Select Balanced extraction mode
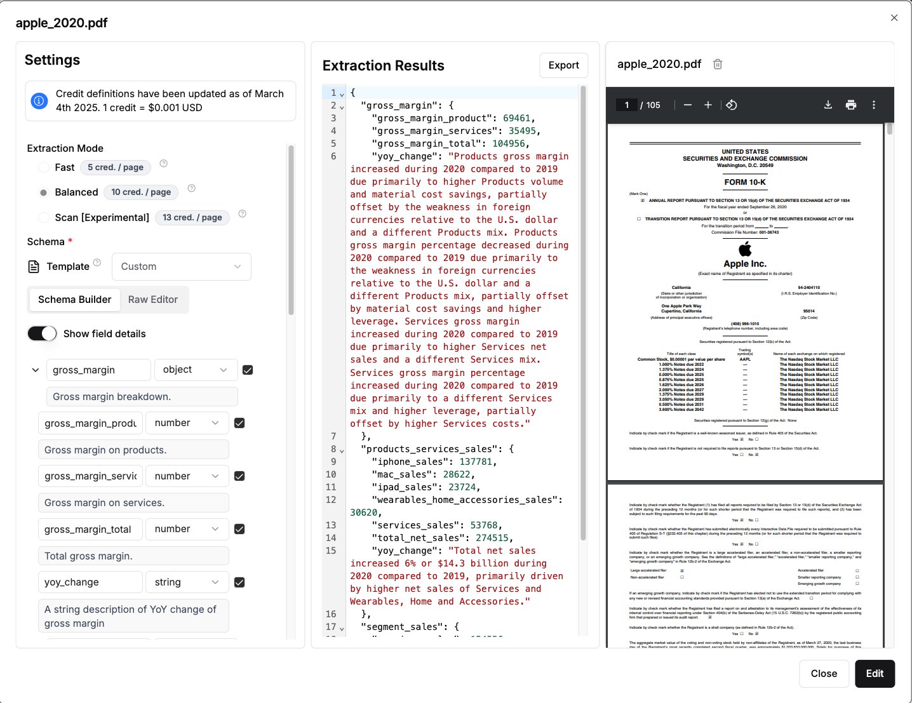The height and width of the screenshot is (703, 912). click(44, 192)
